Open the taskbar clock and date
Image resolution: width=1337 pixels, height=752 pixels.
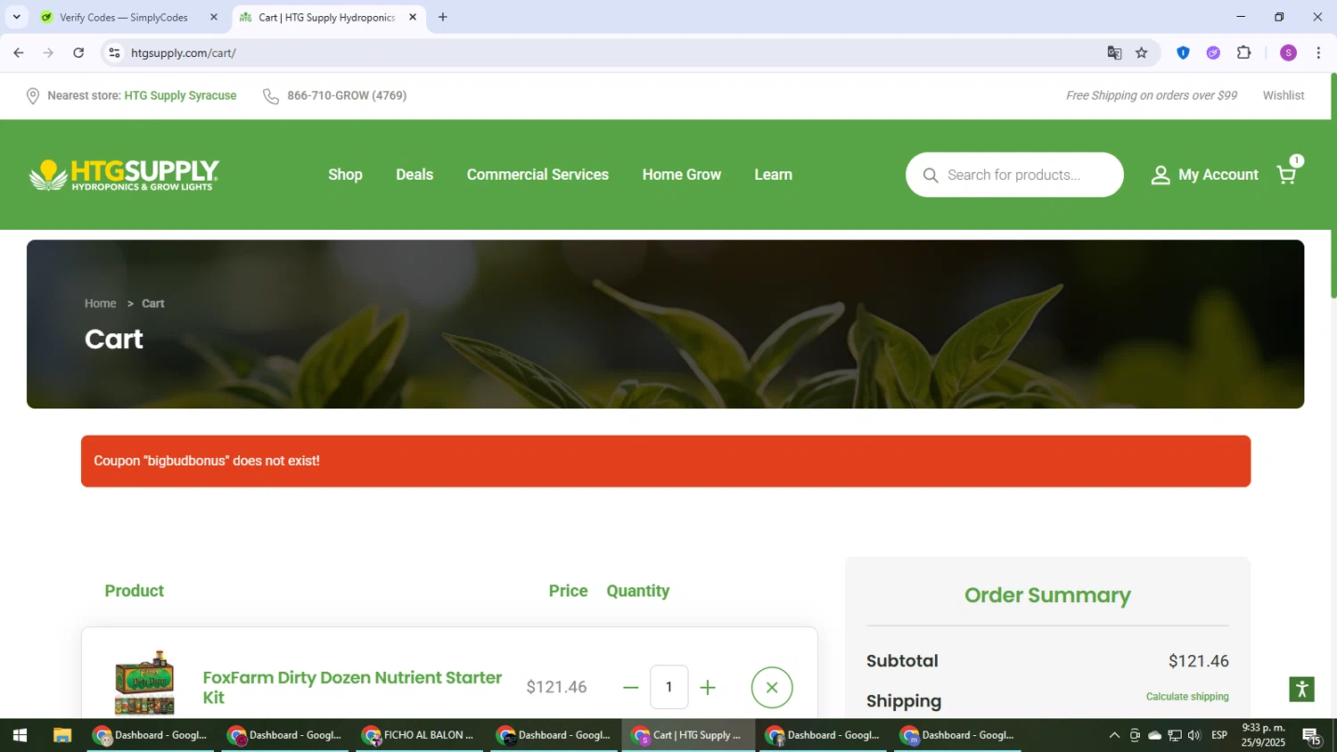[x=1264, y=735]
